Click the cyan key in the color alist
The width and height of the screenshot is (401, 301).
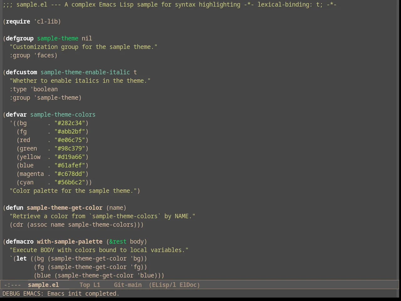pyautogui.click(x=27, y=182)
